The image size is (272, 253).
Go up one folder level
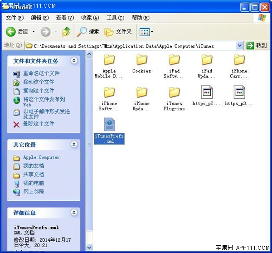pos(66,32)
